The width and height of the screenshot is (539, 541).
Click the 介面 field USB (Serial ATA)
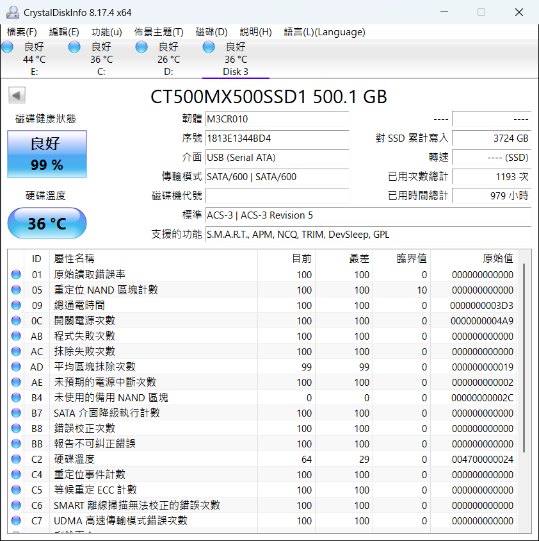click(277, 158)
